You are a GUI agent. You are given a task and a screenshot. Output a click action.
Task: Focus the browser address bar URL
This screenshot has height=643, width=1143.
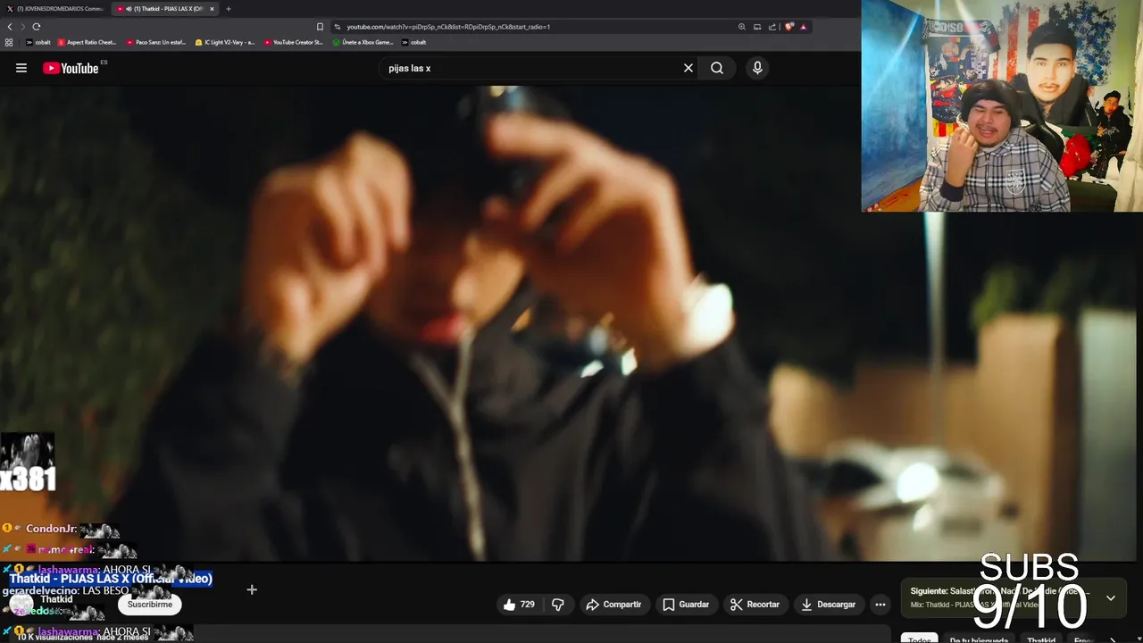pos(448,27)
